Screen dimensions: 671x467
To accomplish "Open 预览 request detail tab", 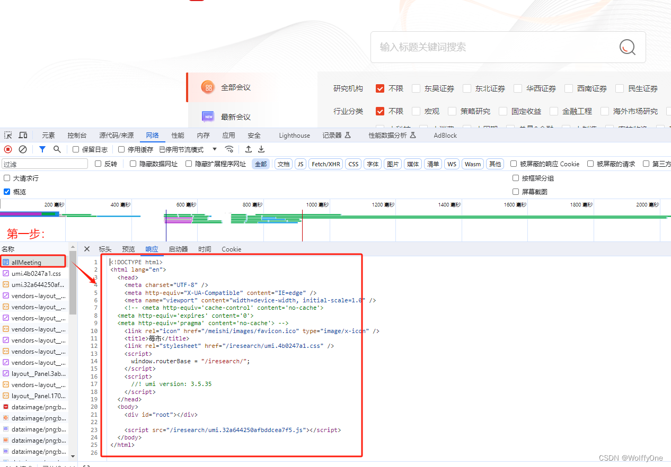I will [x=128, y=249].
